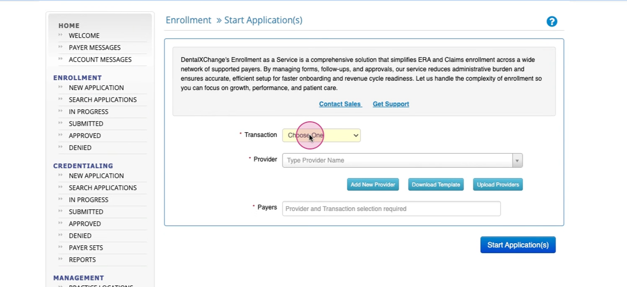
Task: Open Account Messages in sidebar
Action: 100,60
